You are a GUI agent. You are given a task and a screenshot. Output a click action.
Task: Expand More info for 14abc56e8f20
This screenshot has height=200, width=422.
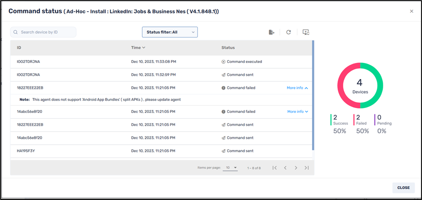coord(298,112)
